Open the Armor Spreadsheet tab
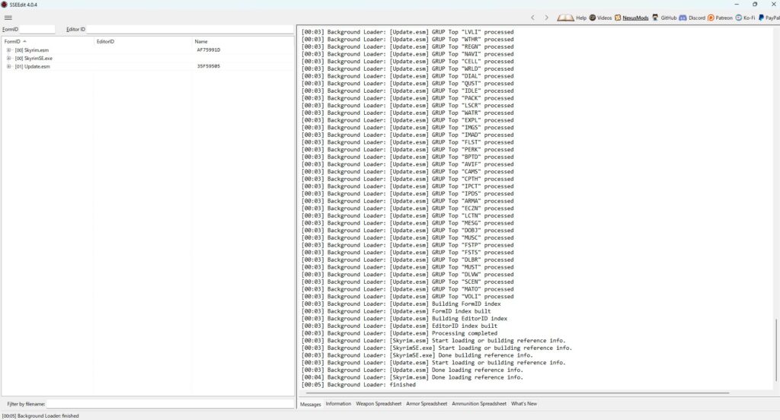The width and height of the screenshot is (780, 420). point(427,404)
